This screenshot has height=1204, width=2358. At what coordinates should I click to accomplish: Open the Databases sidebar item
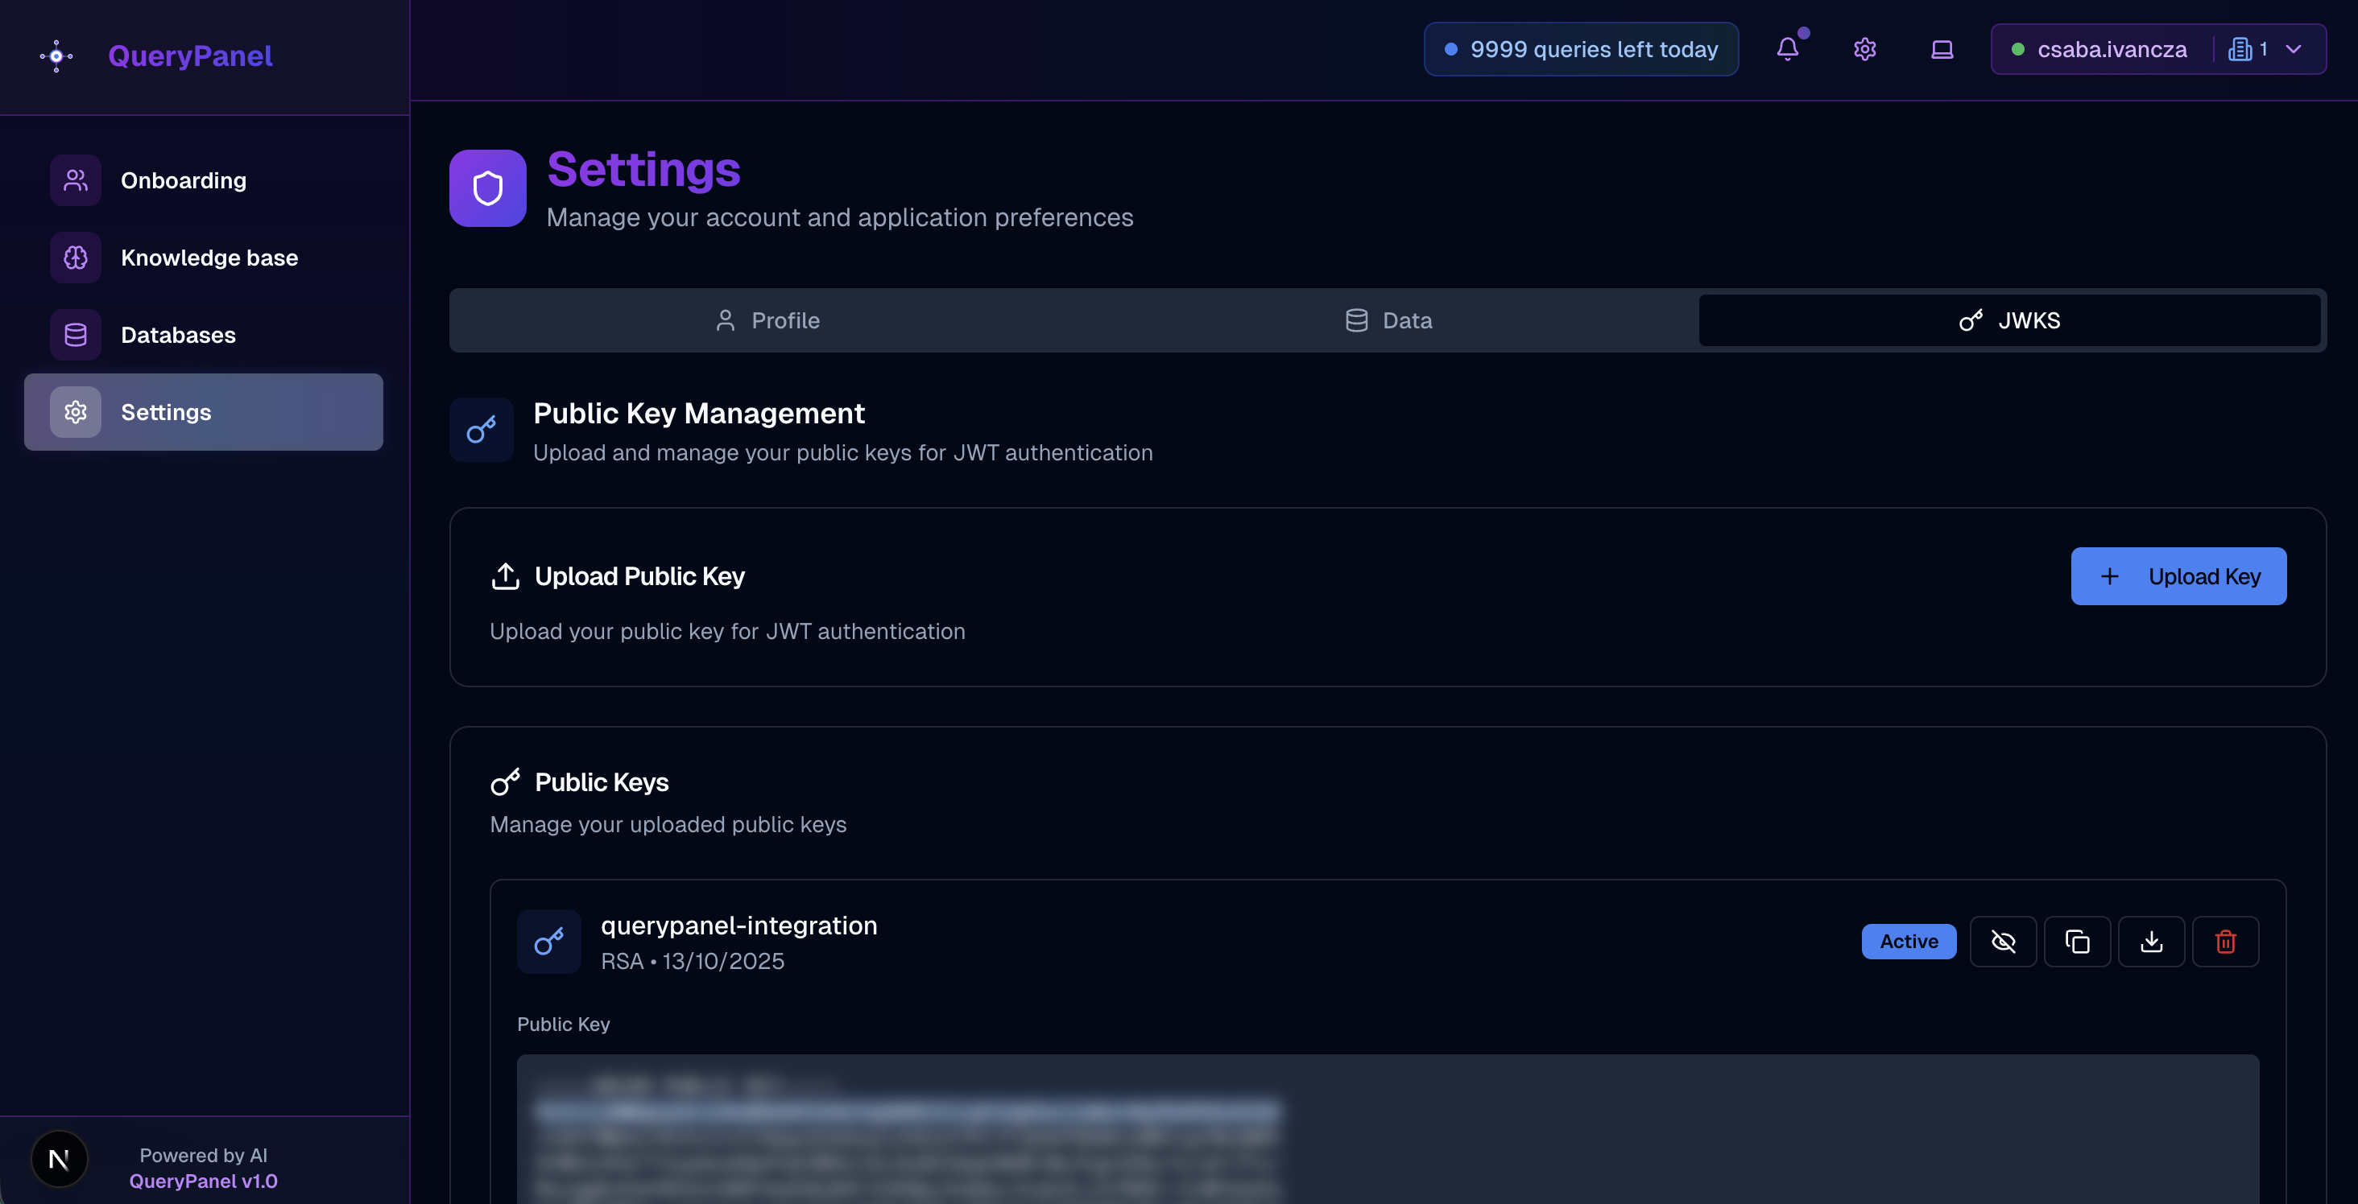pyautogui.click(x=178, y=335)
